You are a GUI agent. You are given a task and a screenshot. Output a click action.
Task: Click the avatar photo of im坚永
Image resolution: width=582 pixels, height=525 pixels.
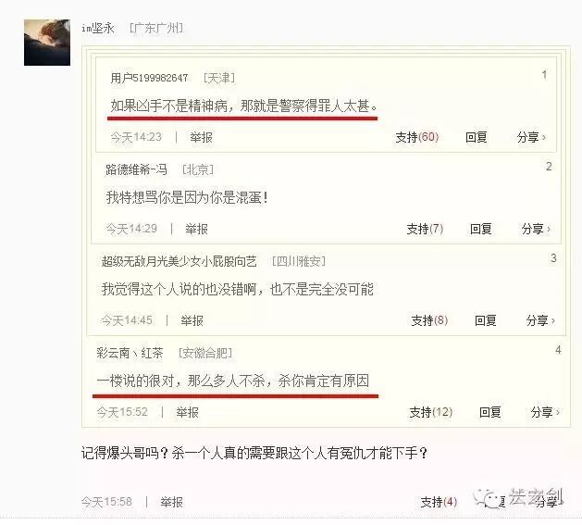(x=47, y=43)
